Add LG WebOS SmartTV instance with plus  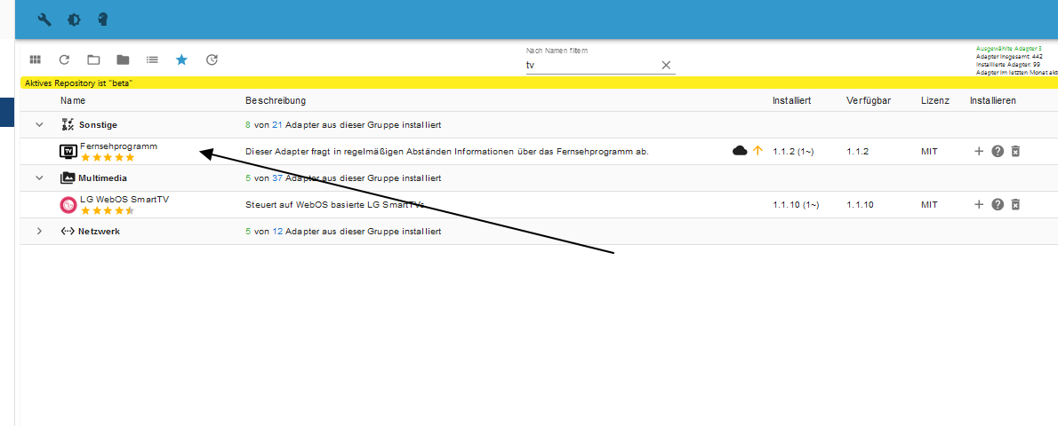click(x=979, y=204)
